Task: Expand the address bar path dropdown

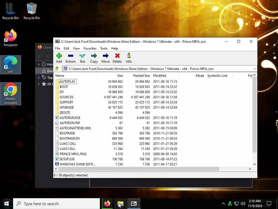Action: (255, 69)
